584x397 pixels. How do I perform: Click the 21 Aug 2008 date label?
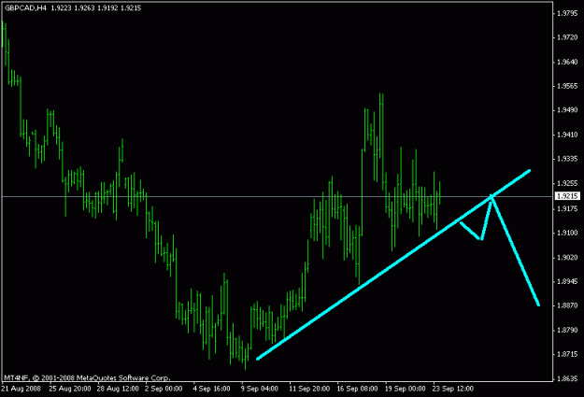[21, 389]
